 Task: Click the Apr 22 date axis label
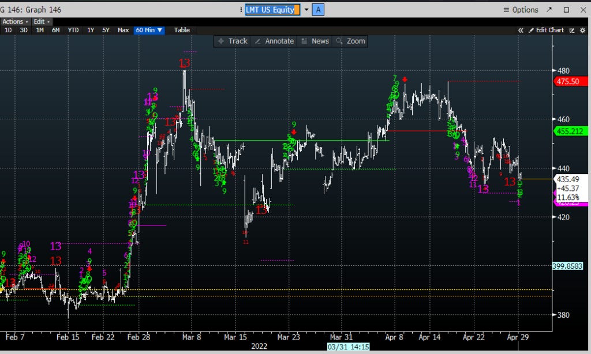[x=473, y=337]
